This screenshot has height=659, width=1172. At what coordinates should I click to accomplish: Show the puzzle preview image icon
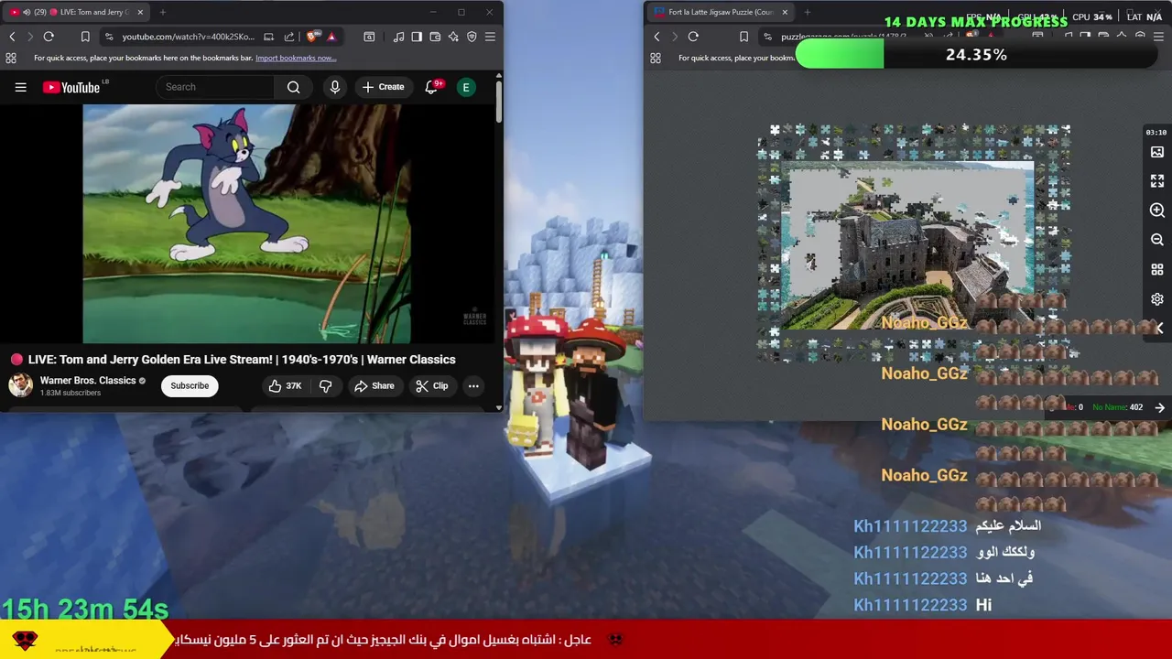[x=1157, y=152]
